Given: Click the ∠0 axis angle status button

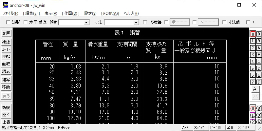Looking at the screenshot, I should click(x=230, y=128).
